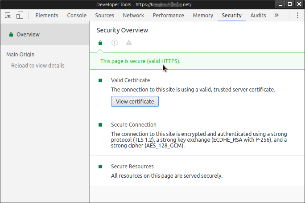Viewport: 305px width, 203px height.
Task: Toggle the device toolbar icon
Action: click(x=20, y=15)
